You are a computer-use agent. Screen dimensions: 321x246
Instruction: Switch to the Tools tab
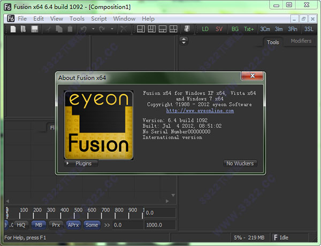(273, 42)
